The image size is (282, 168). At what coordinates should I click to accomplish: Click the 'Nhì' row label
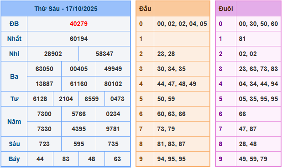pos(14,54)
